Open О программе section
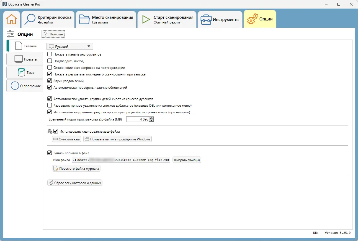 (x=25, y=86)
